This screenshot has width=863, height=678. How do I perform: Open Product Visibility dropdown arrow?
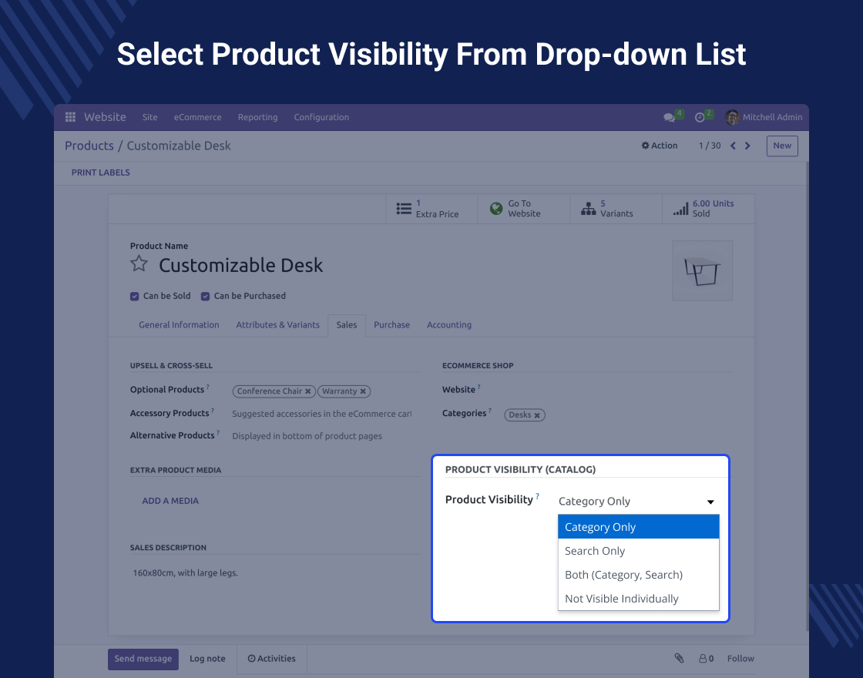[x=710, y=502]
